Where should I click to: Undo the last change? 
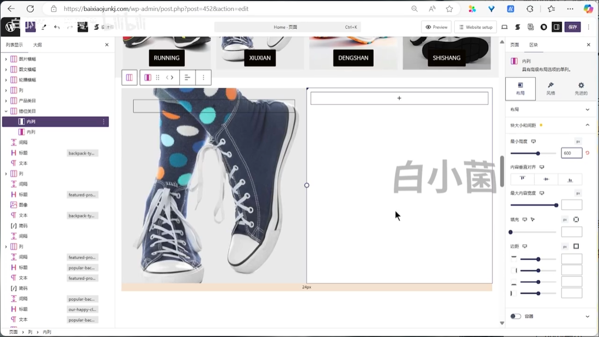tap(57, 27)
